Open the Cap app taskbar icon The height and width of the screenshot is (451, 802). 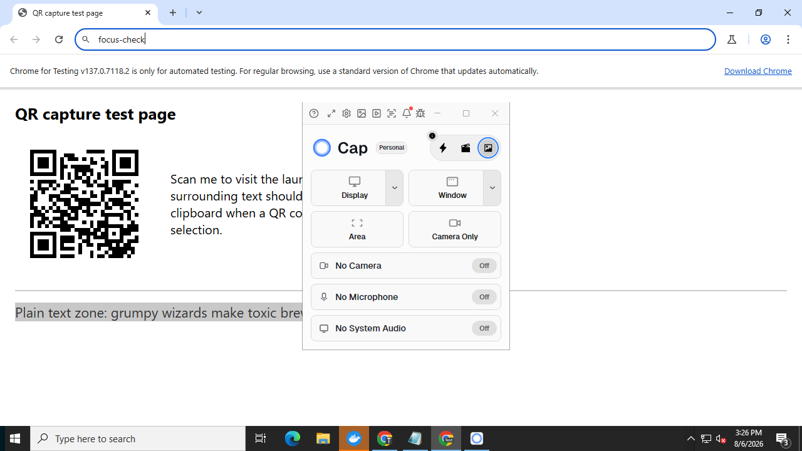point(477,438)
